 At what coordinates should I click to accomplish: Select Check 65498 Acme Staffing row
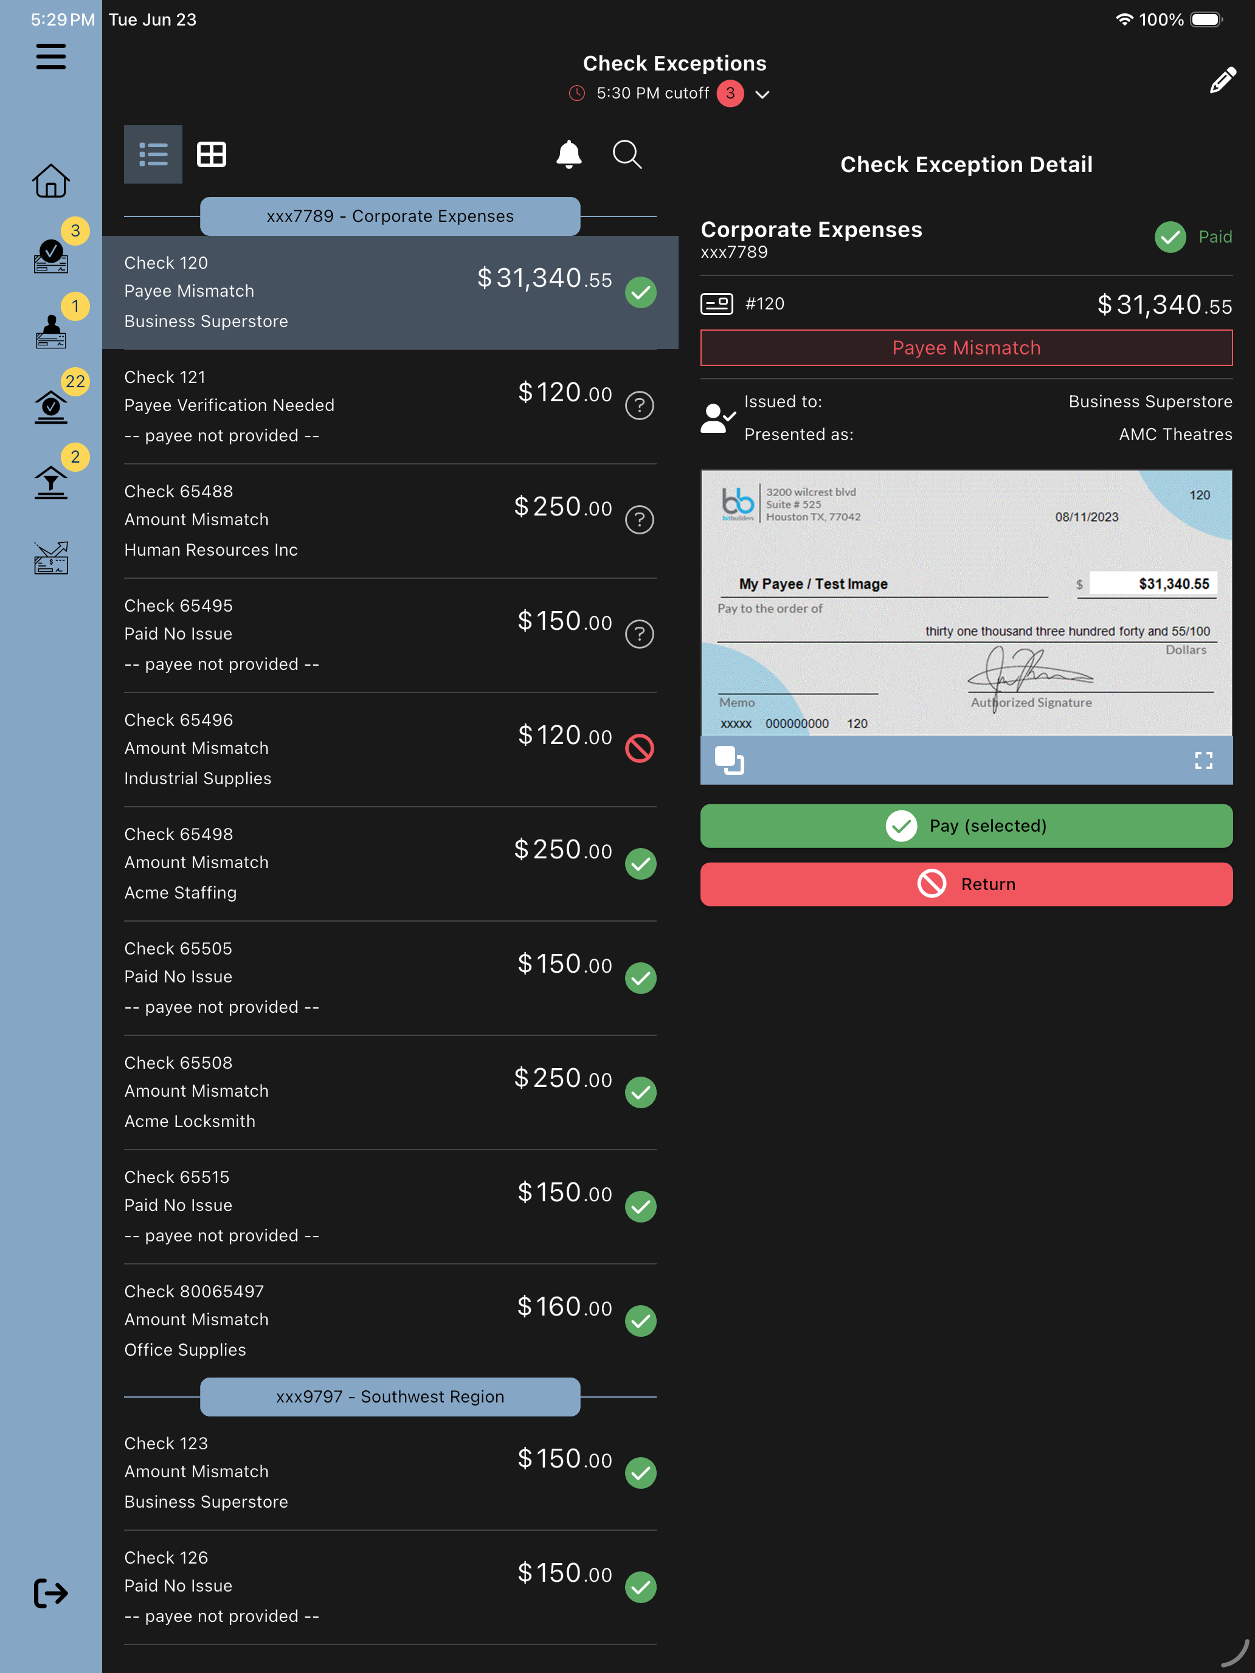(x=390, y=864)
